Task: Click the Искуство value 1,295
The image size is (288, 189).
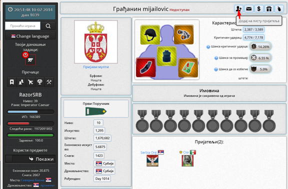Action: coord(99,130)
